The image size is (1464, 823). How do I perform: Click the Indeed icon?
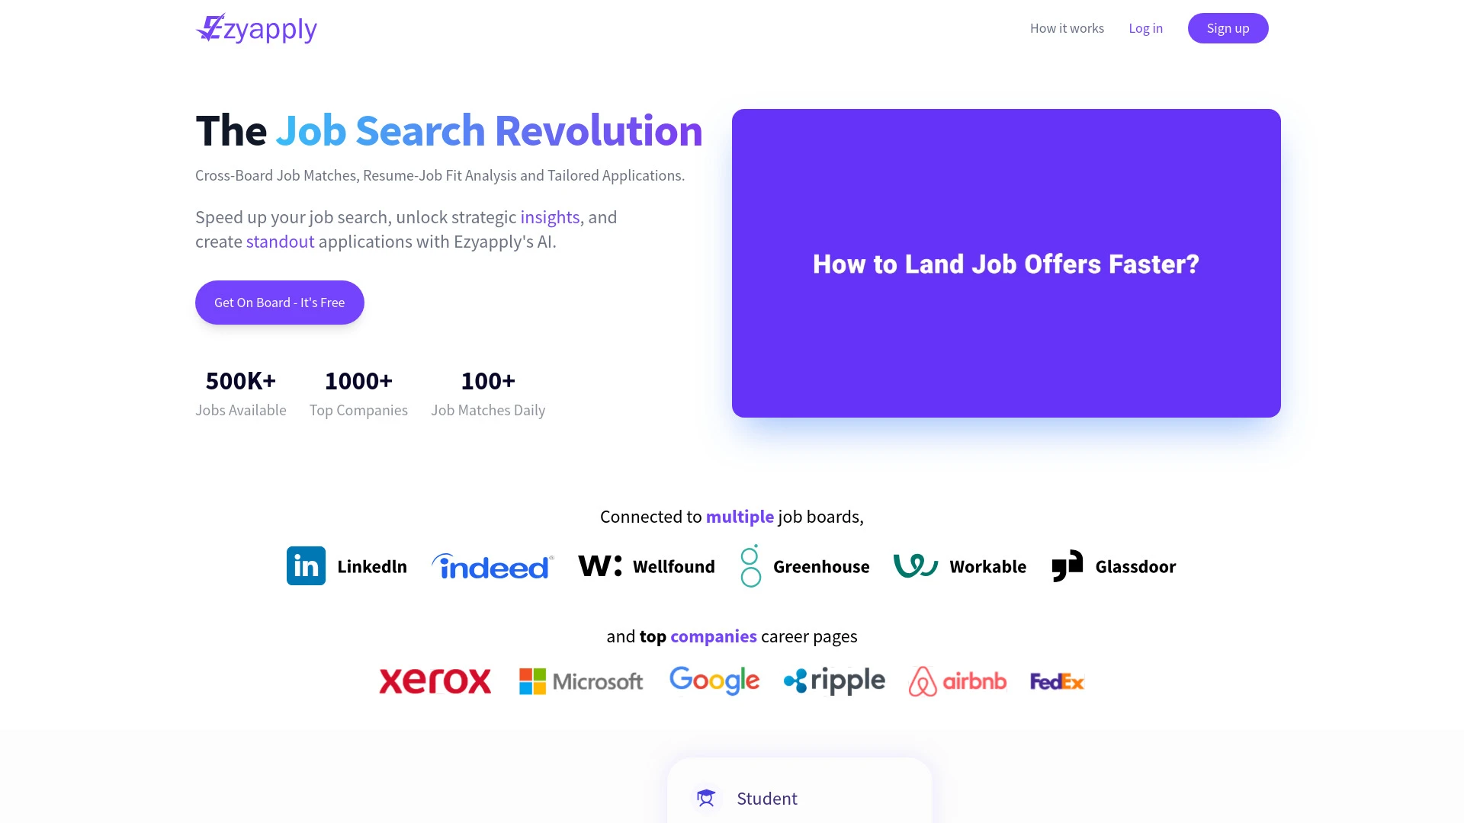coord(493,565)
